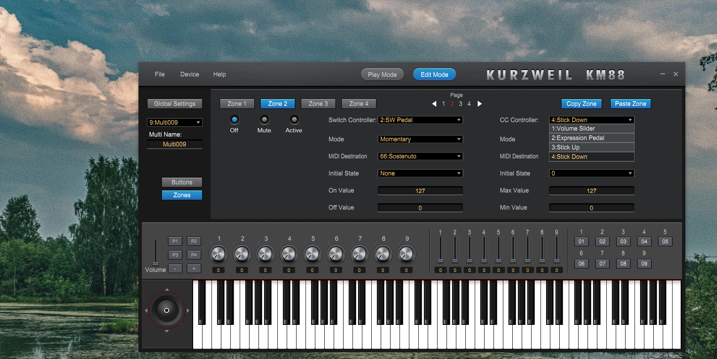Open the 9:Multi009 multi selector dropdown
The image size is (717, 359).
point(175,123)
